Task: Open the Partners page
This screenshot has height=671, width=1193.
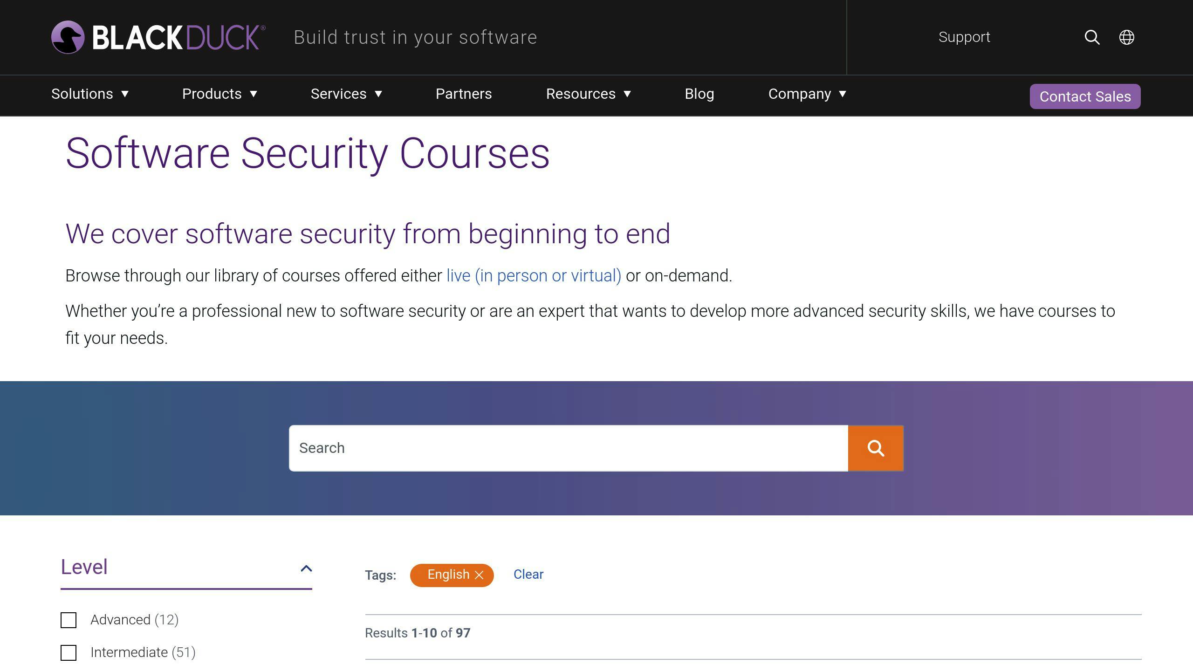Action: (x=464, y=94)
